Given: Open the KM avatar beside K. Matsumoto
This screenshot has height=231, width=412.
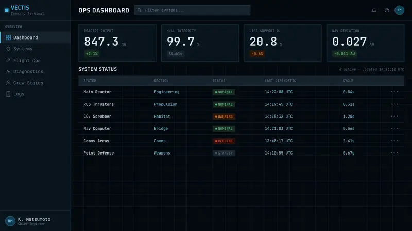Looking at the screenshot, I should point(10,221).
